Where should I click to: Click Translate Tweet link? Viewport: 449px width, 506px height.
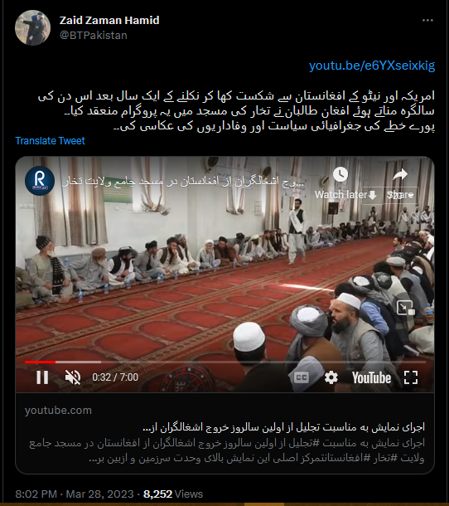coord(50,141)
